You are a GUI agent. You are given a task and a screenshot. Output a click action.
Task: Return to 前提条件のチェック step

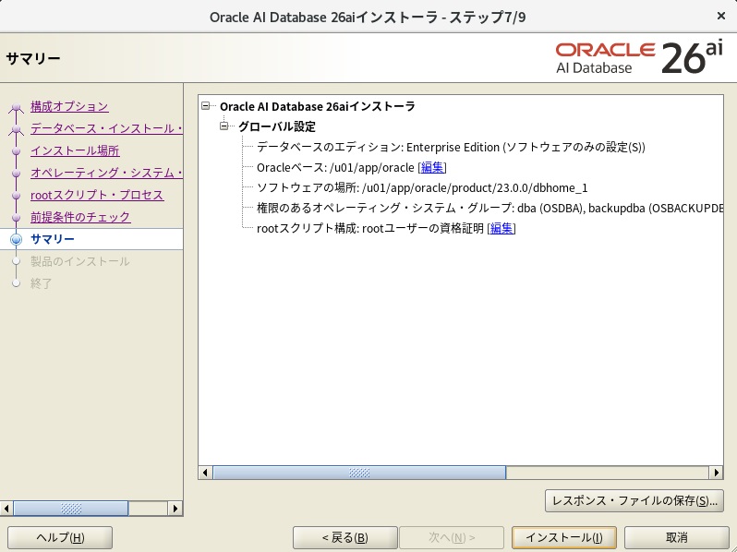click(80, 217)
